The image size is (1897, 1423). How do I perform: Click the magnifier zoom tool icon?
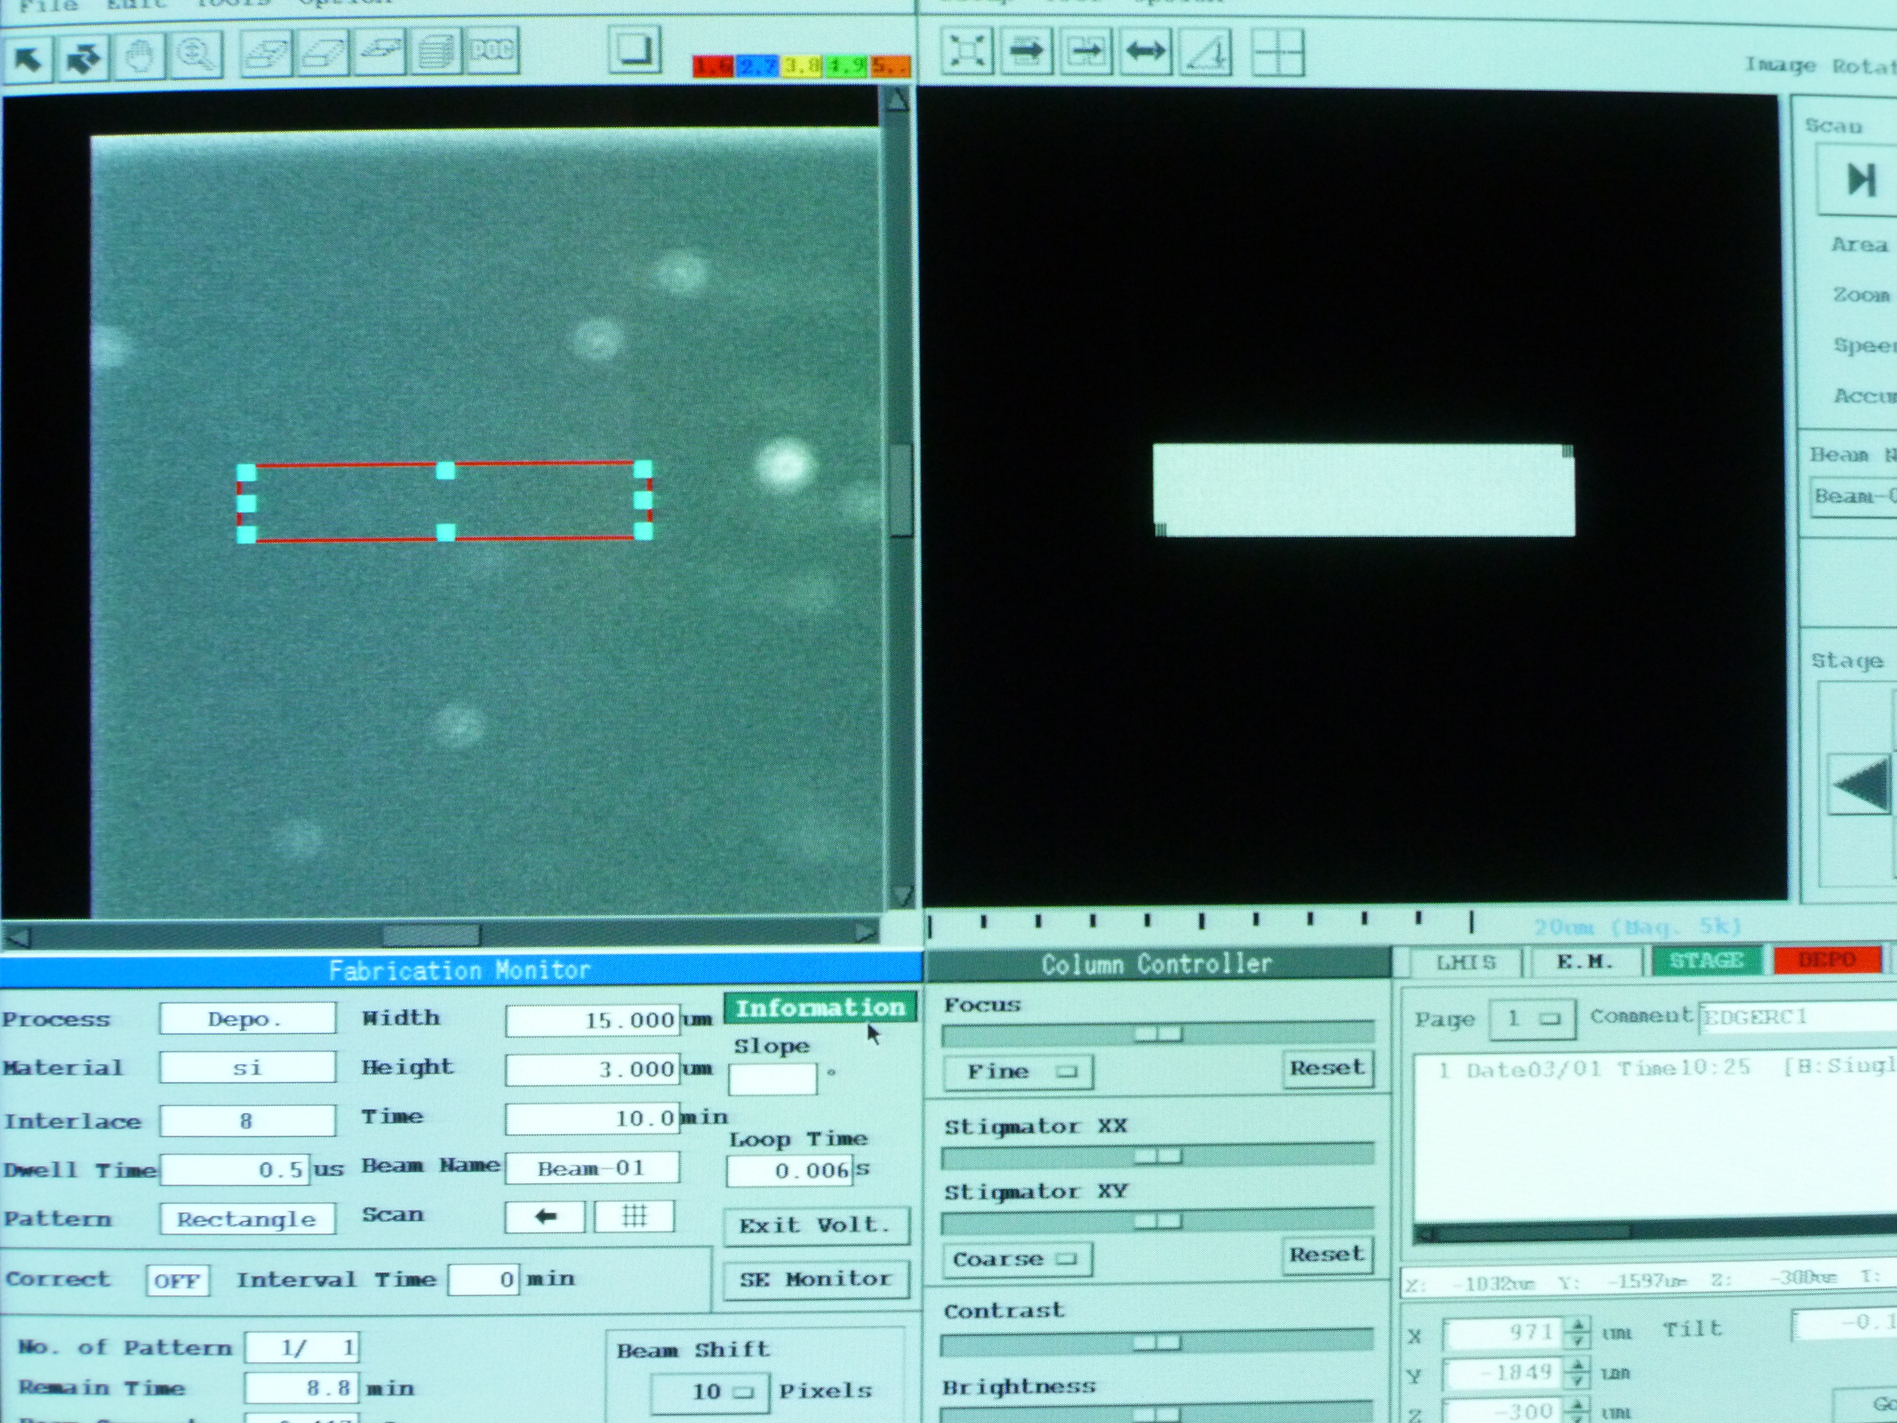point(196,55)
